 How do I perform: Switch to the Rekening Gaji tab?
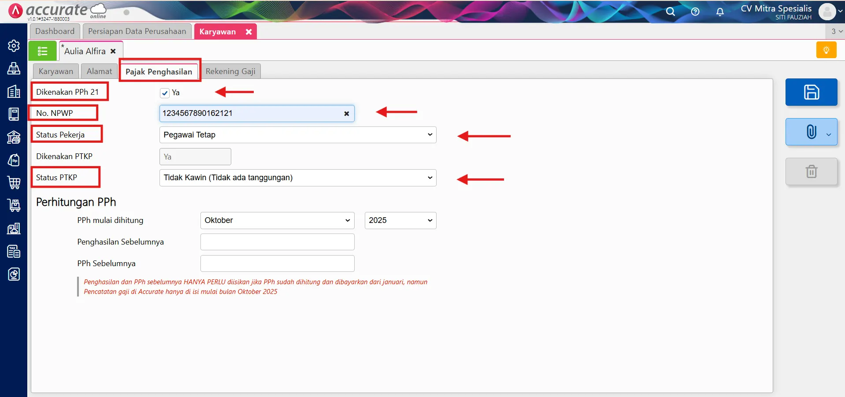[230, 71]
